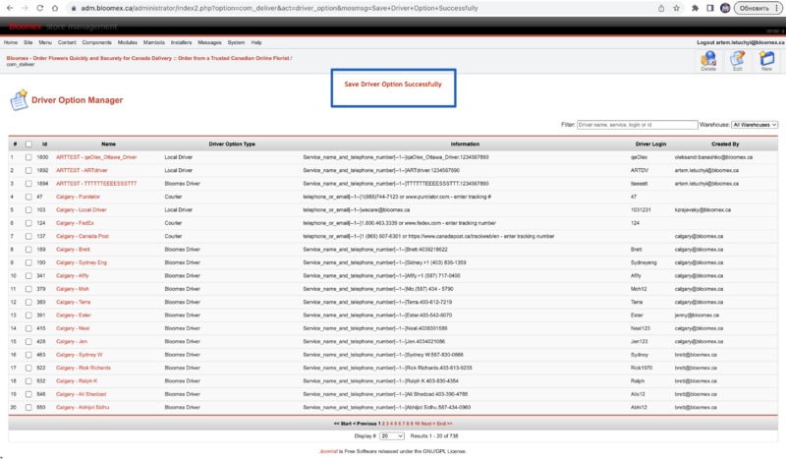Open the Help menu
Viewport: 786px width, 459px height.
tap(256, 42)
